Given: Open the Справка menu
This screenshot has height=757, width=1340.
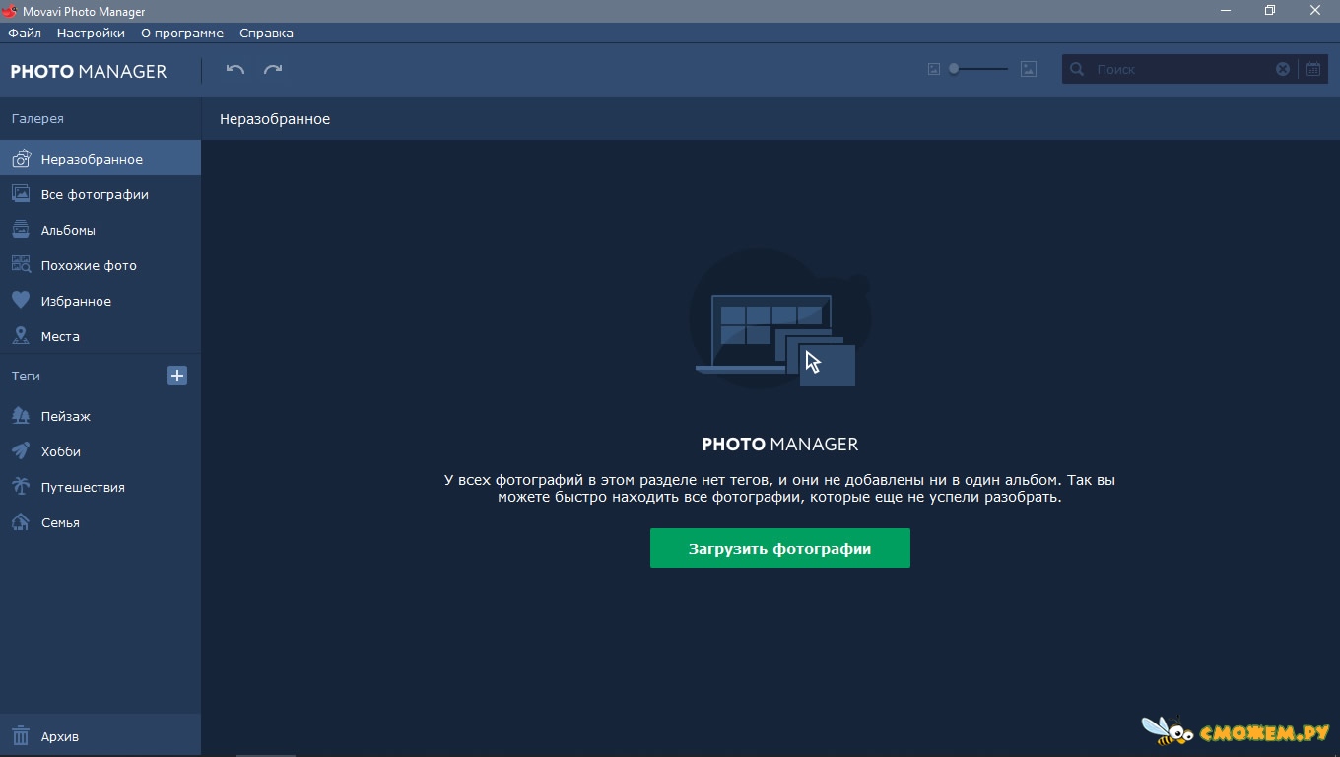Looking at the screenshot, I should 266,33.
